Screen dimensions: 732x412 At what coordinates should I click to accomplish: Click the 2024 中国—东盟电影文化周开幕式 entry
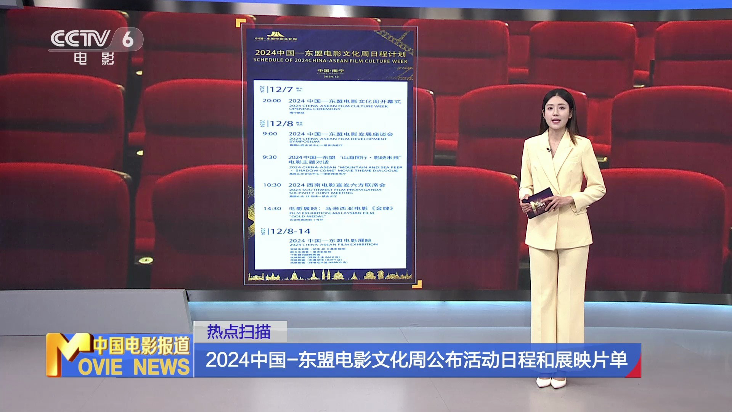point(345,101)
